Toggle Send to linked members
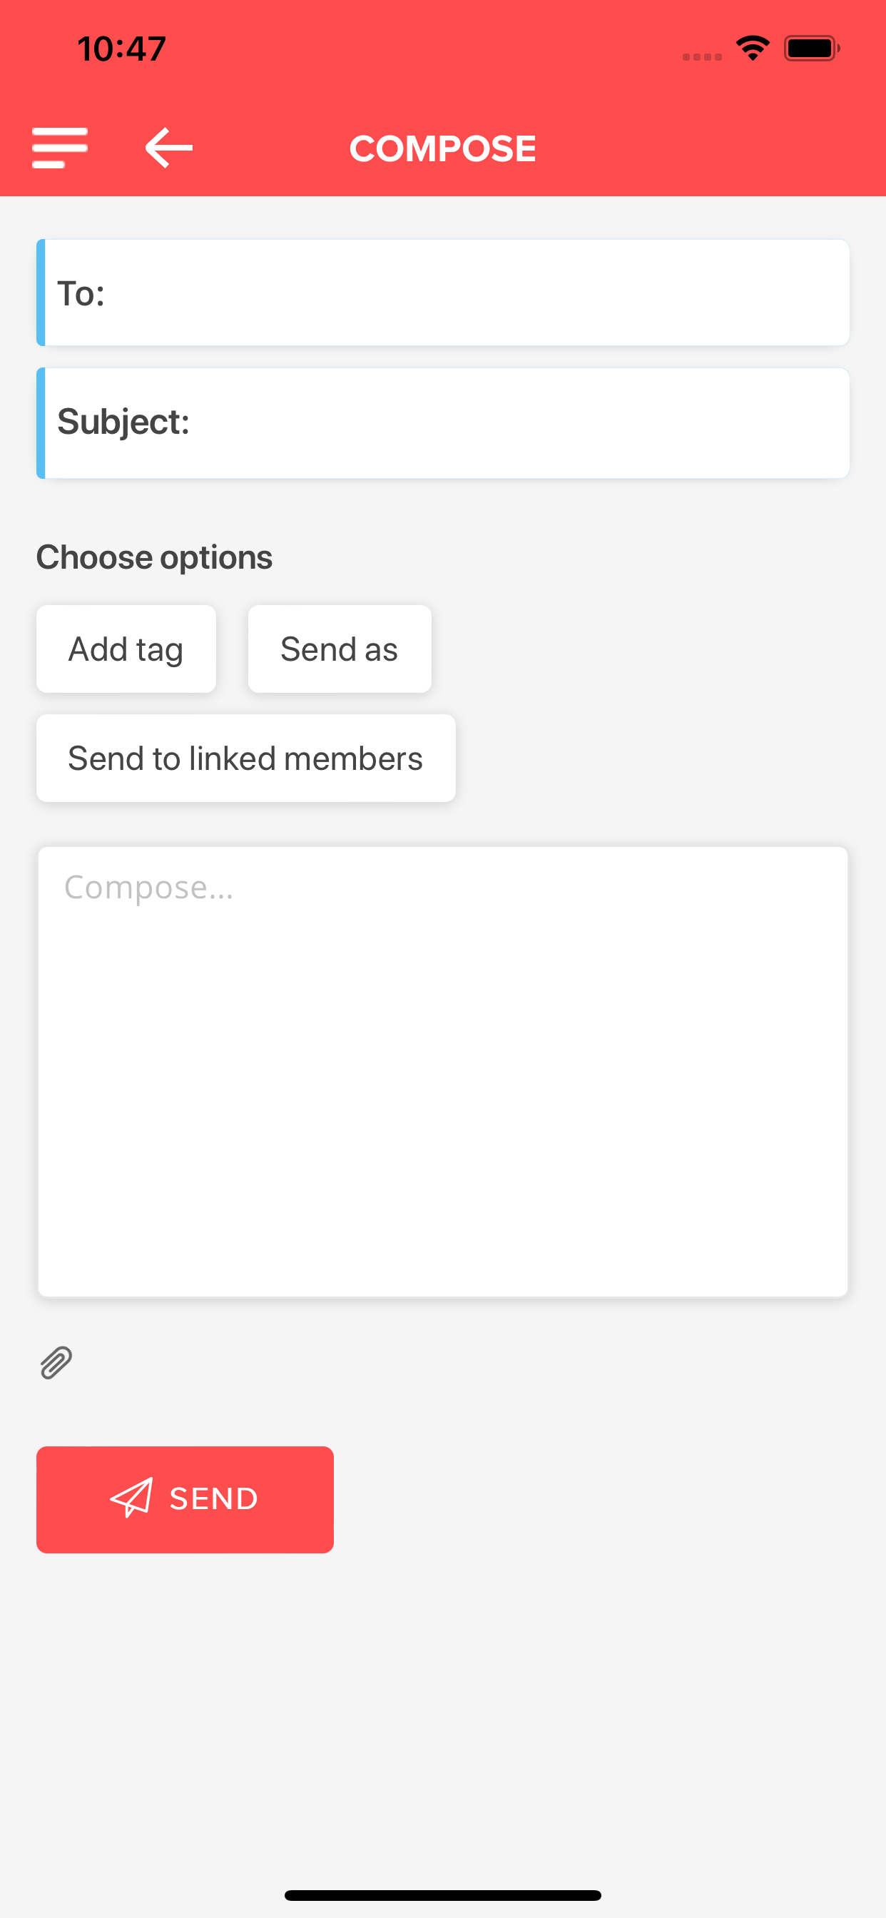The width and height of the screenshot is (886, 1918). point(245,758)
